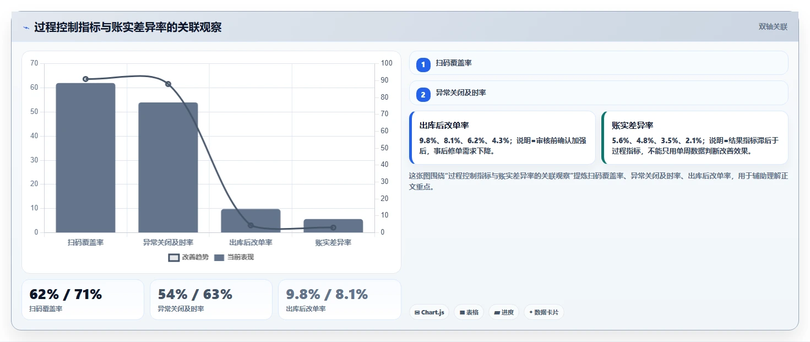810x342 pixels.
Task: Select the 账实差异率 note card heading
Action: click(x=632, y=126)
